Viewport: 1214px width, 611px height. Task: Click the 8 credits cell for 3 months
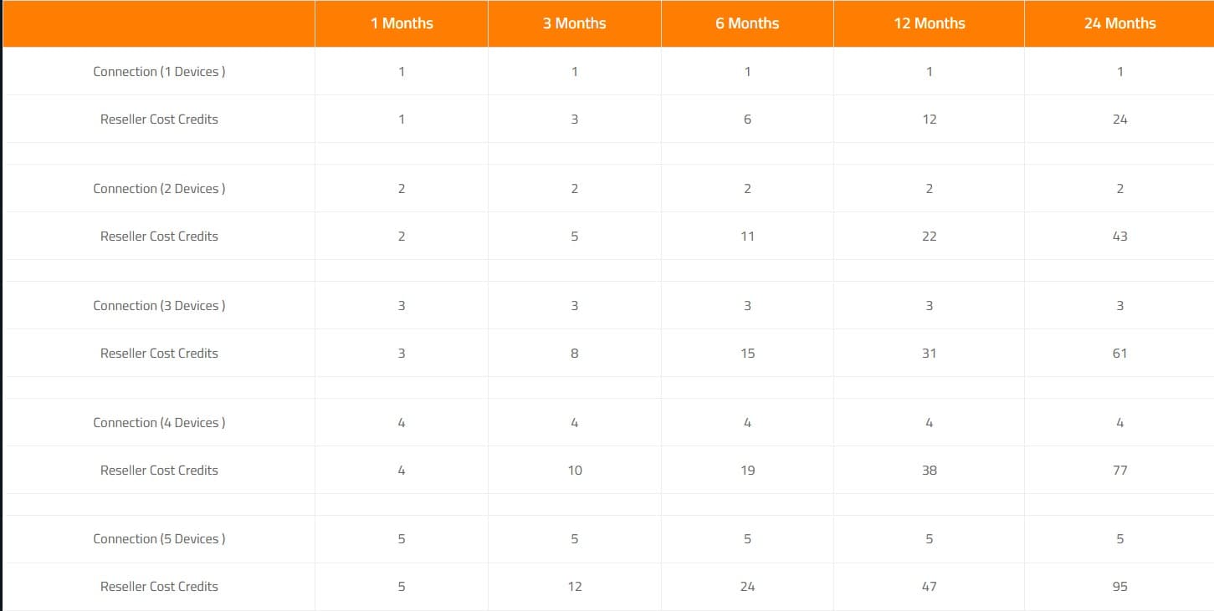point(574,354)
